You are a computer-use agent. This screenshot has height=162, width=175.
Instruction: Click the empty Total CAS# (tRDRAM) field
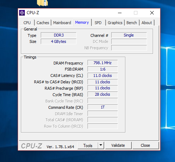tap(103, 120)
